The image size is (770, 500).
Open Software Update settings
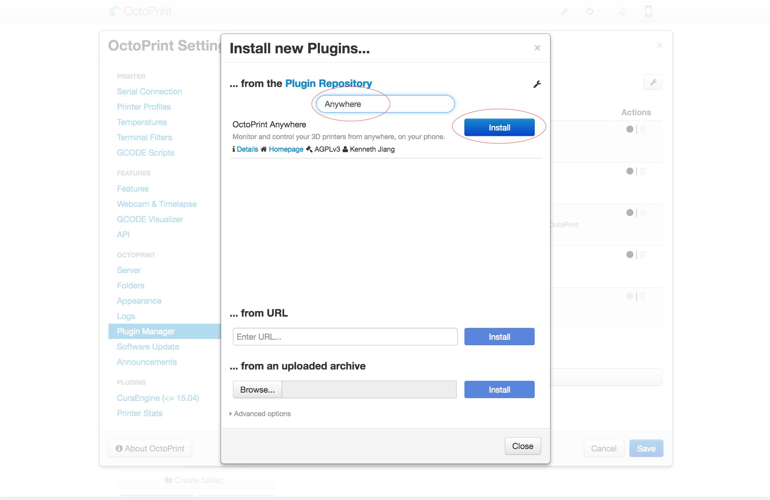coord(148,346)
